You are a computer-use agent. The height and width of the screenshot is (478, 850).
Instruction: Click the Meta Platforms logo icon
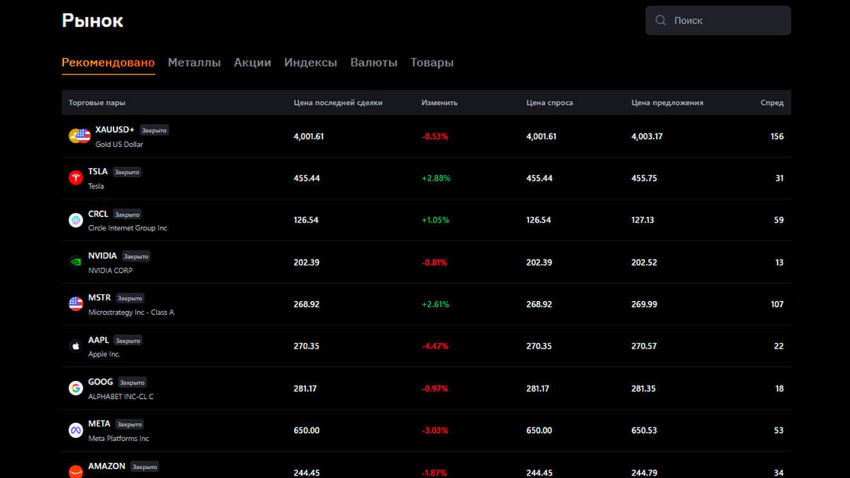(x=76, y=430)
